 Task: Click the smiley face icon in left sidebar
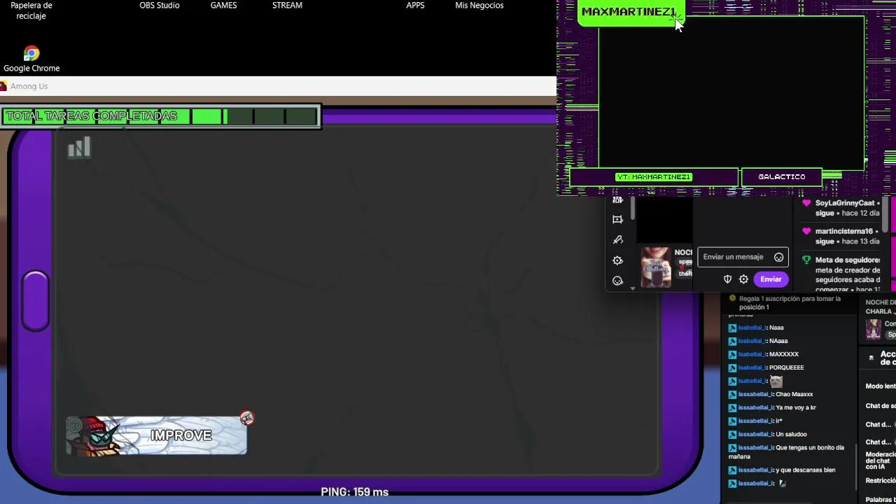click(617, 281)
